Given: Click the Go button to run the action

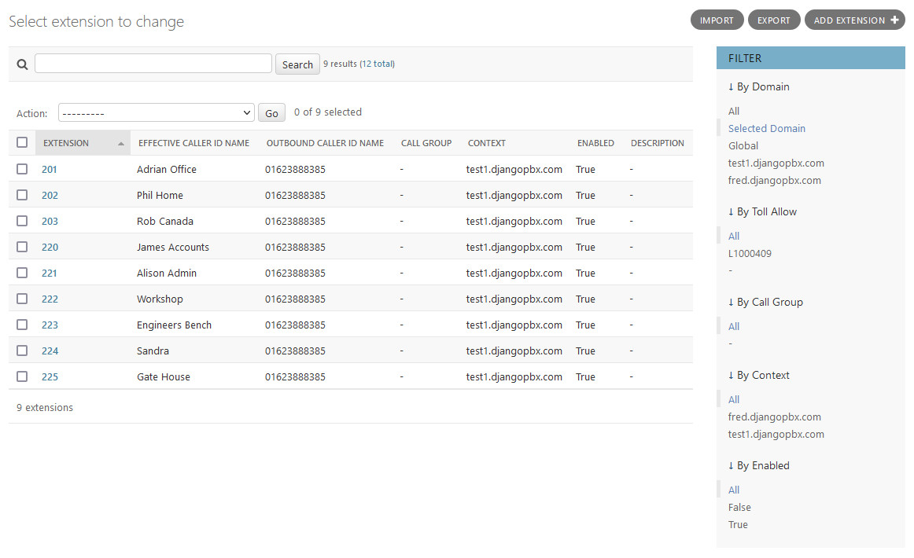Looking at the screenshot, I should click(271, 113).
